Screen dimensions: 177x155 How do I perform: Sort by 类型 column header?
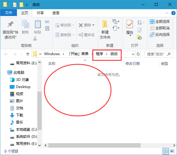click(x=165, y=63)
